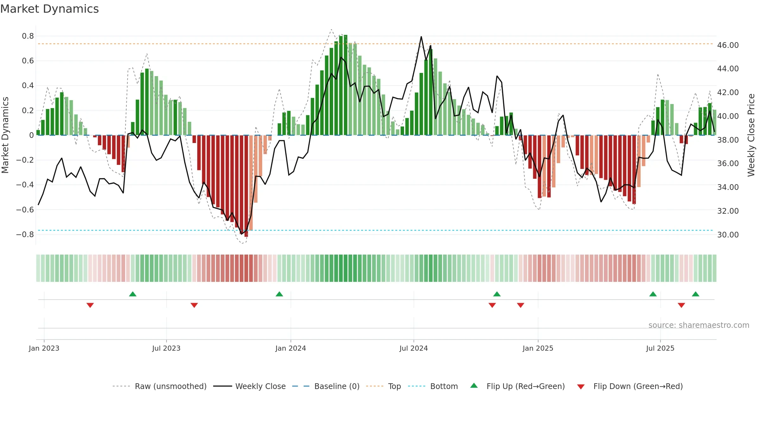The width and height of the screenshot is (760, 428).
Task: Click the black Weekly Close legend line sample
Action: pos(223,386)
